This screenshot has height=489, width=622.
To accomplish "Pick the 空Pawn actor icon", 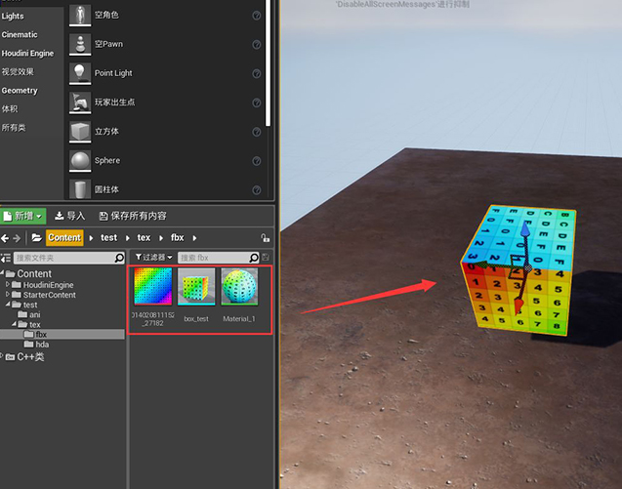I will (79, 44).
